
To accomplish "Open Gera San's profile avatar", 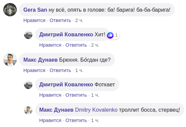I will click(10, 10).
